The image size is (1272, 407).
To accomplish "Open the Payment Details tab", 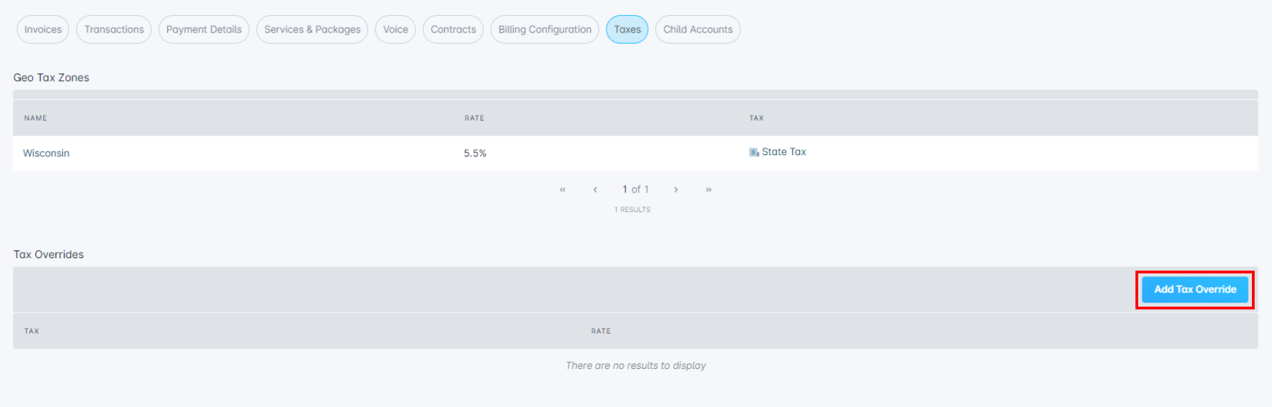I will pyautogui.click(x=204, y=30).
